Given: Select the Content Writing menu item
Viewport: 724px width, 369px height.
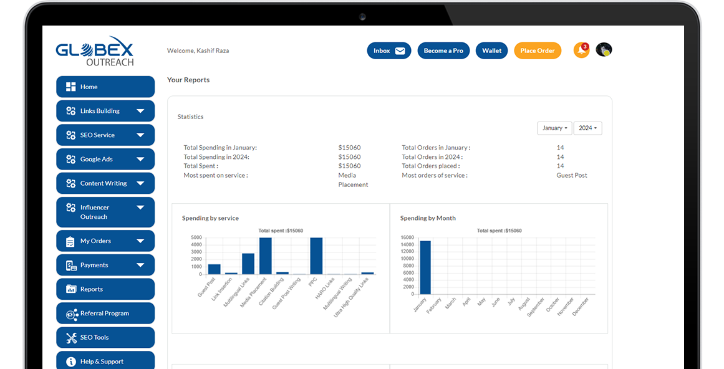Looking at the screenshot, I should click(x=104, y=183).
